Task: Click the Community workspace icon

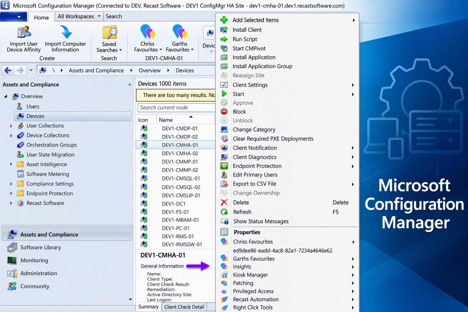Action: pos(12,286)
